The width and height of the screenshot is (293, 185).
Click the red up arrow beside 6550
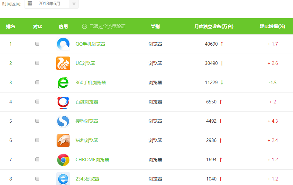221,102
